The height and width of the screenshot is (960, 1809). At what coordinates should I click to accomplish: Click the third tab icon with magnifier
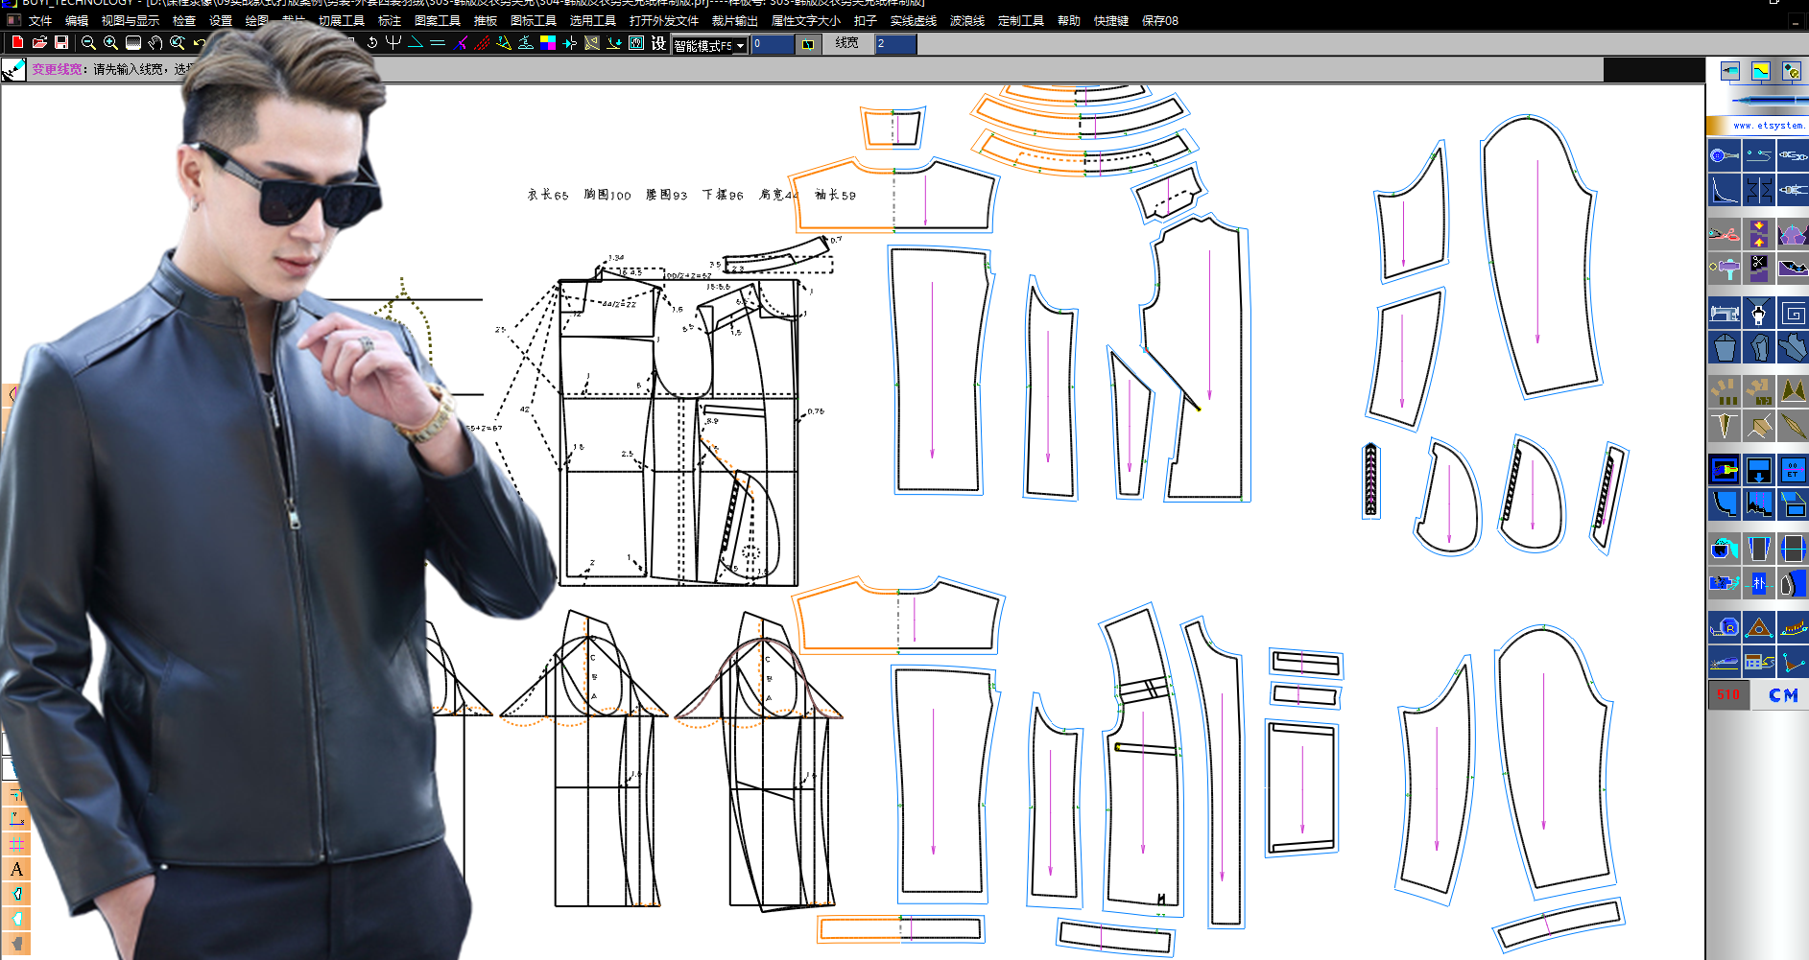[1791, 71]
